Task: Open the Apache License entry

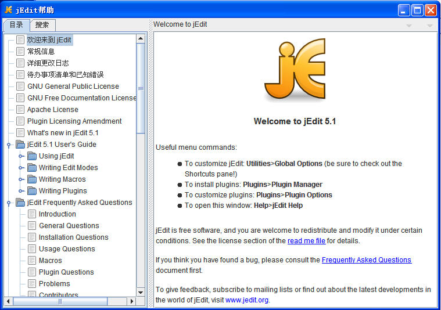Action: coord(53,110)
